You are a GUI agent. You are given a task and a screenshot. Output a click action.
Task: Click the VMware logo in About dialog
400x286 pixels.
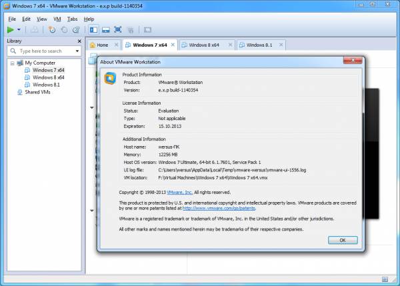[x=110, y=78]
